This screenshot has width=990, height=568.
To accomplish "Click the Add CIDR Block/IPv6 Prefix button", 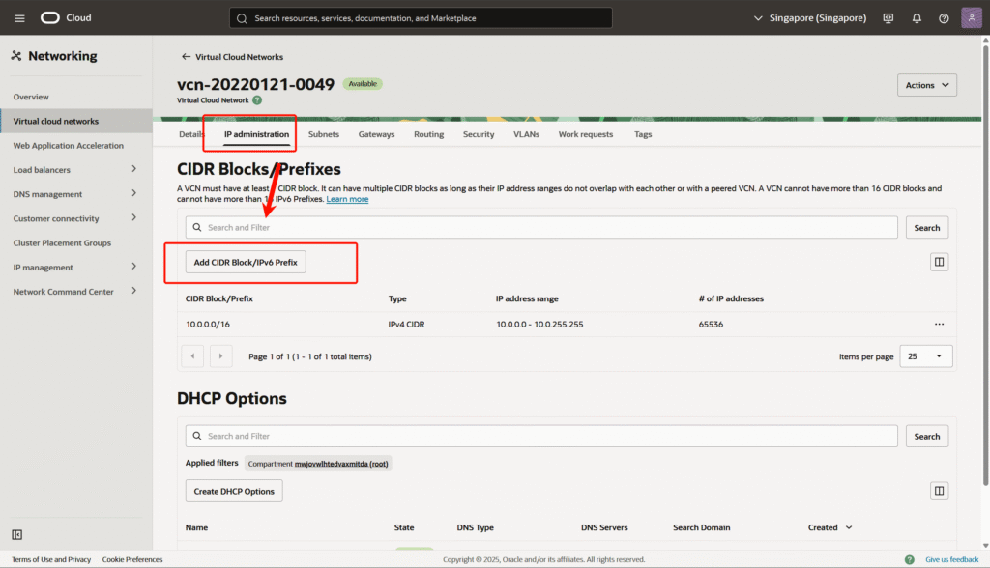I will (246, 262).
